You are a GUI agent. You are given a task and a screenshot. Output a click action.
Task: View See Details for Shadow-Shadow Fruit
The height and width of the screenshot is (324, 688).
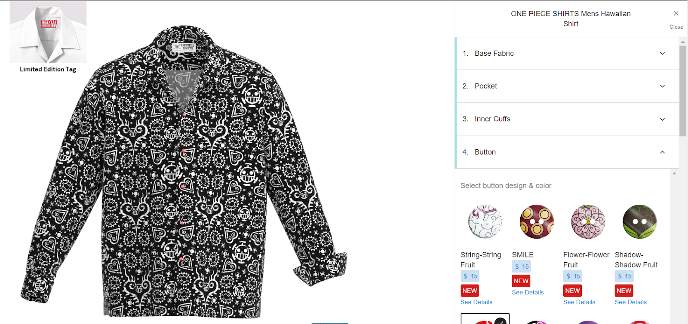[630, 302]
